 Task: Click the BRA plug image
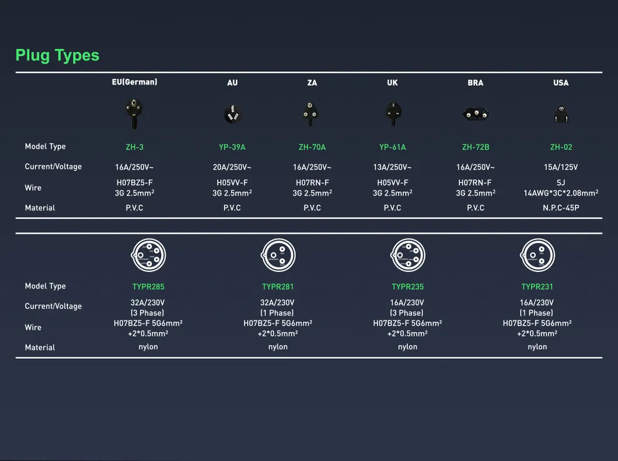coord(475,114)
